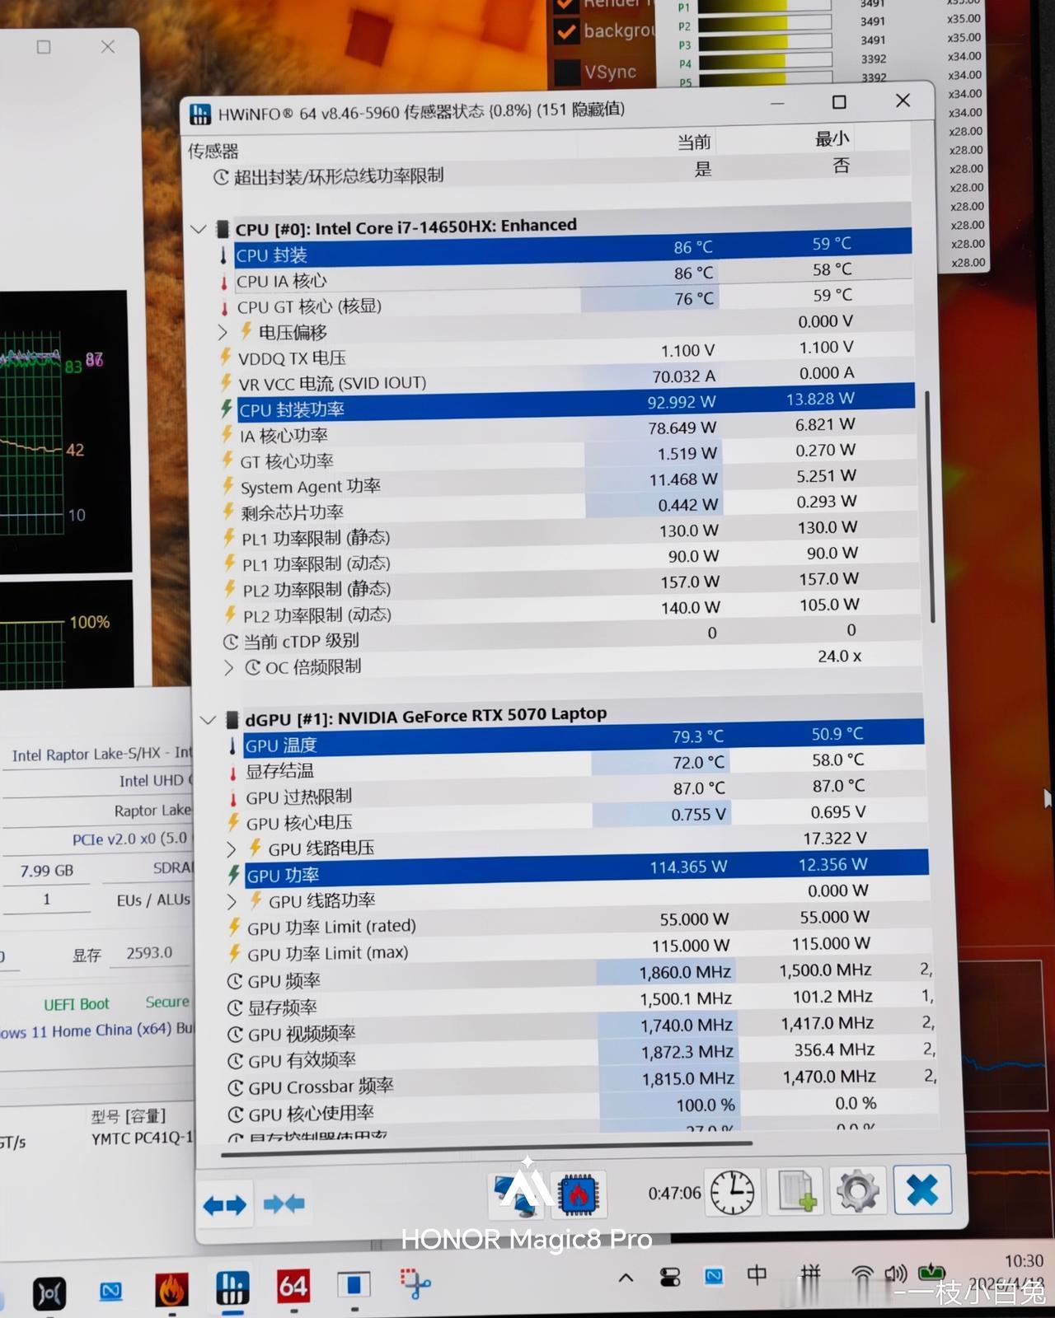Viewport: 1055px width, 1318px height.
Task: Click the 7.99 GB memory field in left window
Action: click(47, 871)
